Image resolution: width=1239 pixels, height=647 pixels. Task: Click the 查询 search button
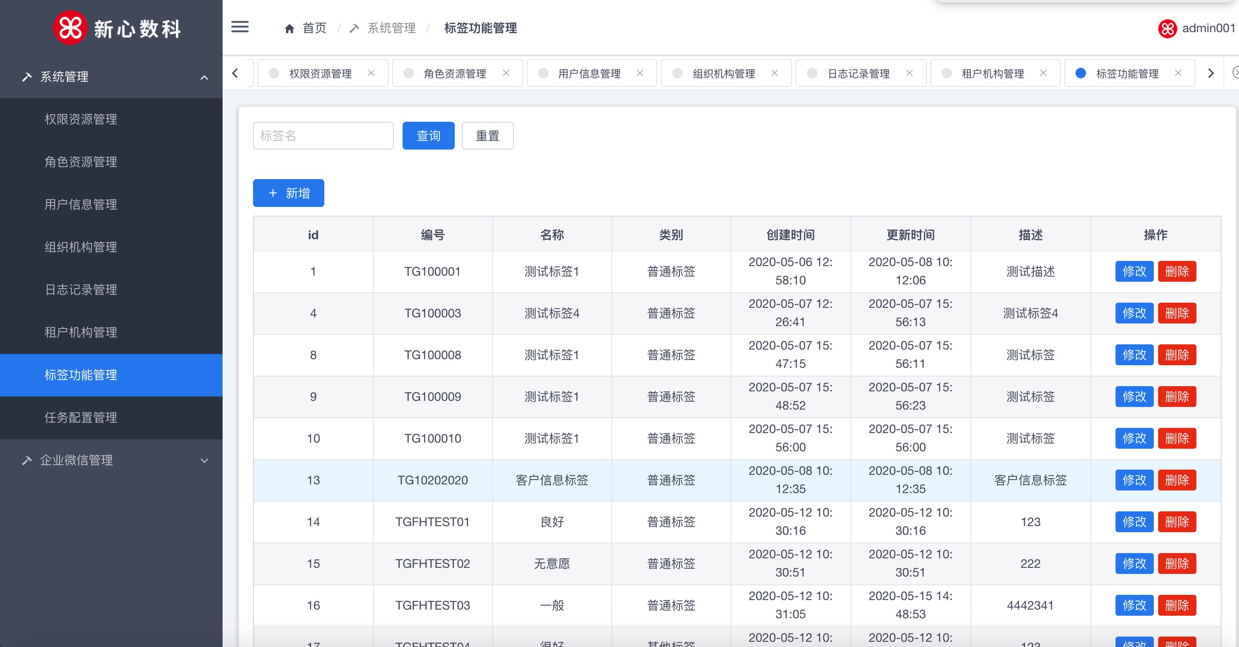(428, 136)
